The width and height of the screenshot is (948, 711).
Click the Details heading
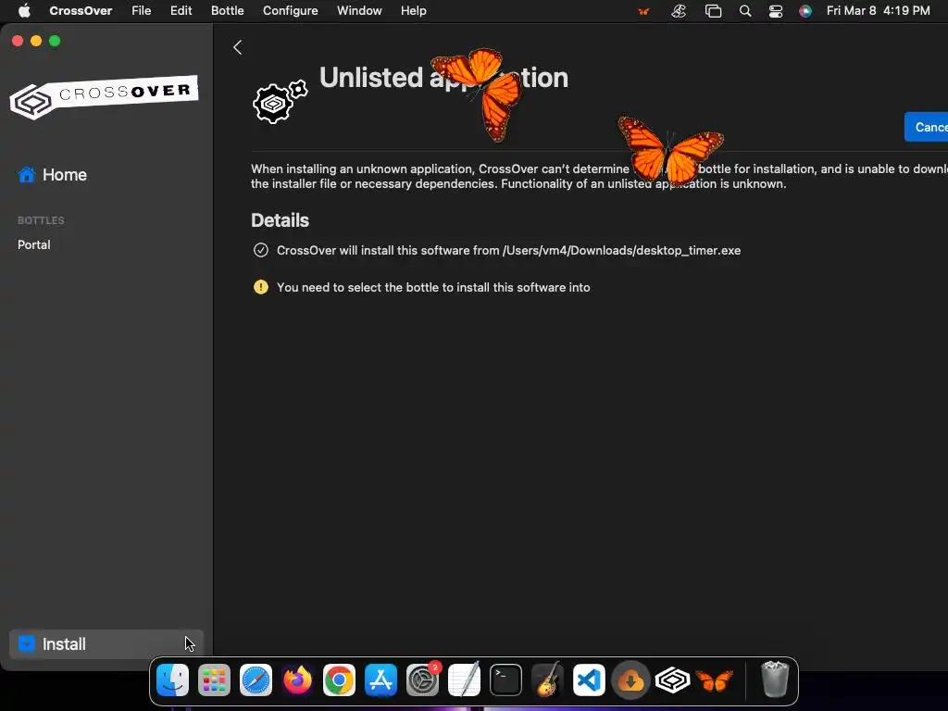pyautogui.click(x=280, y=220)
